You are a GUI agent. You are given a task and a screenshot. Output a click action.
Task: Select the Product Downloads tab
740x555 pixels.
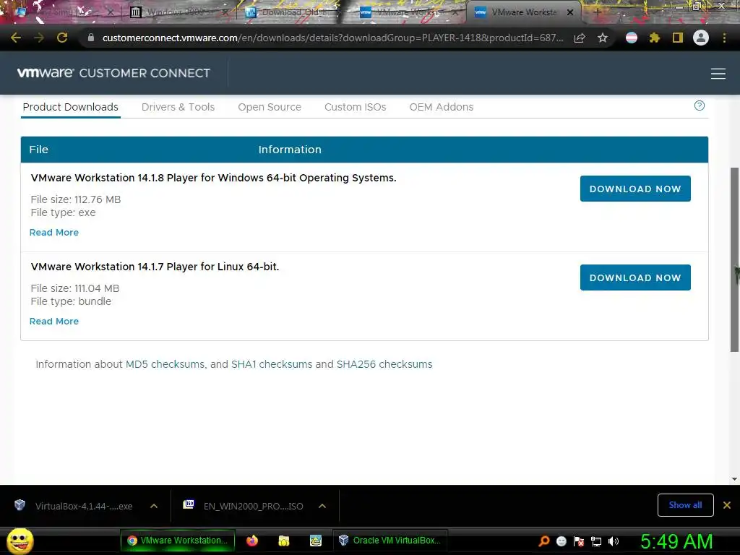point(70,107)
